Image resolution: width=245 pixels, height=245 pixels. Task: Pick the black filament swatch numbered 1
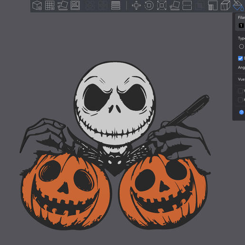(x=241, y=26)
